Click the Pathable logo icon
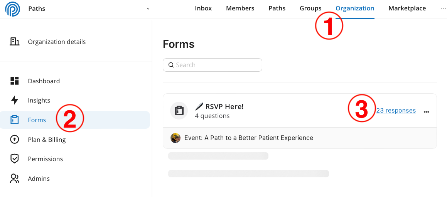The image size is (447, 197). (13, 8)
